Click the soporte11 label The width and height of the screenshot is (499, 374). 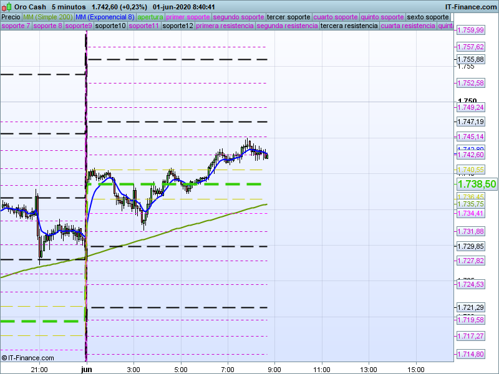[144, 26]
